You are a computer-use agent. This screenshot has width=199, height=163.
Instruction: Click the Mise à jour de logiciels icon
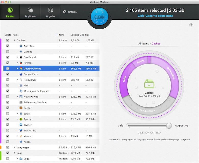click(x=21, y=91)
